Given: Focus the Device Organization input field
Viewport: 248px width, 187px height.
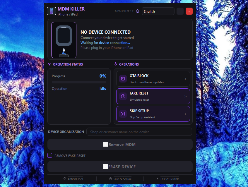Looking at the screenshot, I should (x=139, y=132).
